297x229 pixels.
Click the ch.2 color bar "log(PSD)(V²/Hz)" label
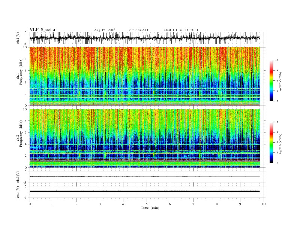(280, 144)
